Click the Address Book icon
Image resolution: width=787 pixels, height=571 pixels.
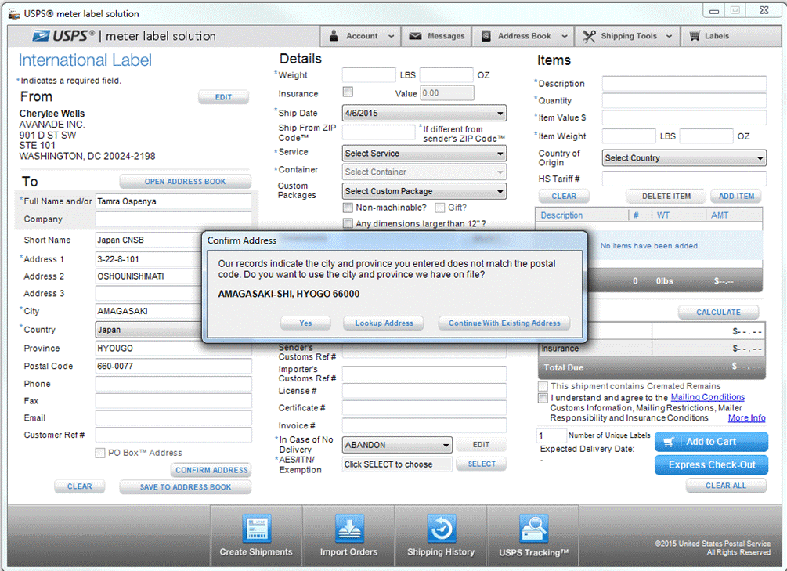coord(486,36)
